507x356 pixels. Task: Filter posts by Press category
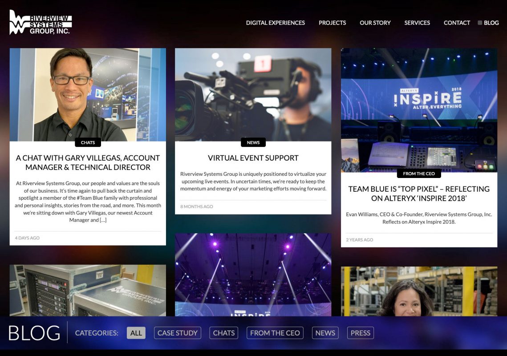(x=361, y=333)
